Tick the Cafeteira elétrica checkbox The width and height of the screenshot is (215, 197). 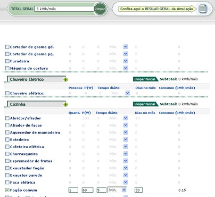pyautogui.click(x=7, y=146)
